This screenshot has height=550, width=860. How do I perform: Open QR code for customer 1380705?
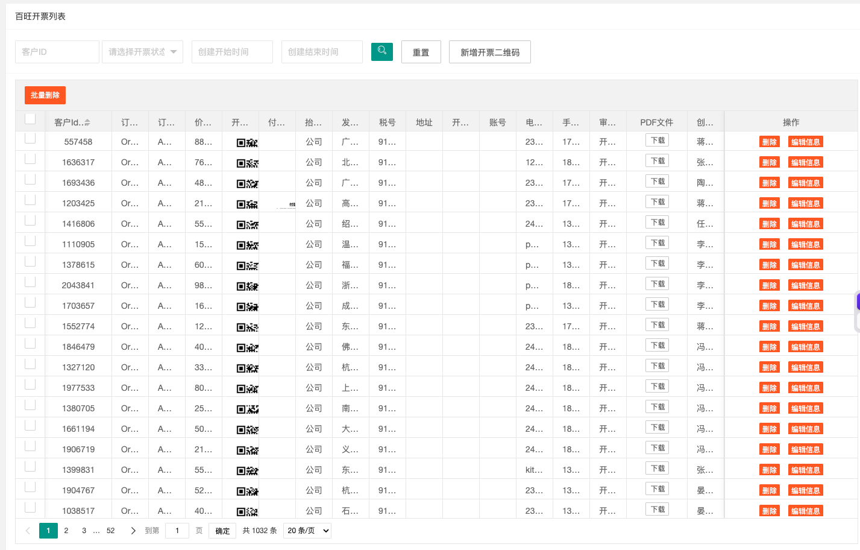[x=247, y=409]
